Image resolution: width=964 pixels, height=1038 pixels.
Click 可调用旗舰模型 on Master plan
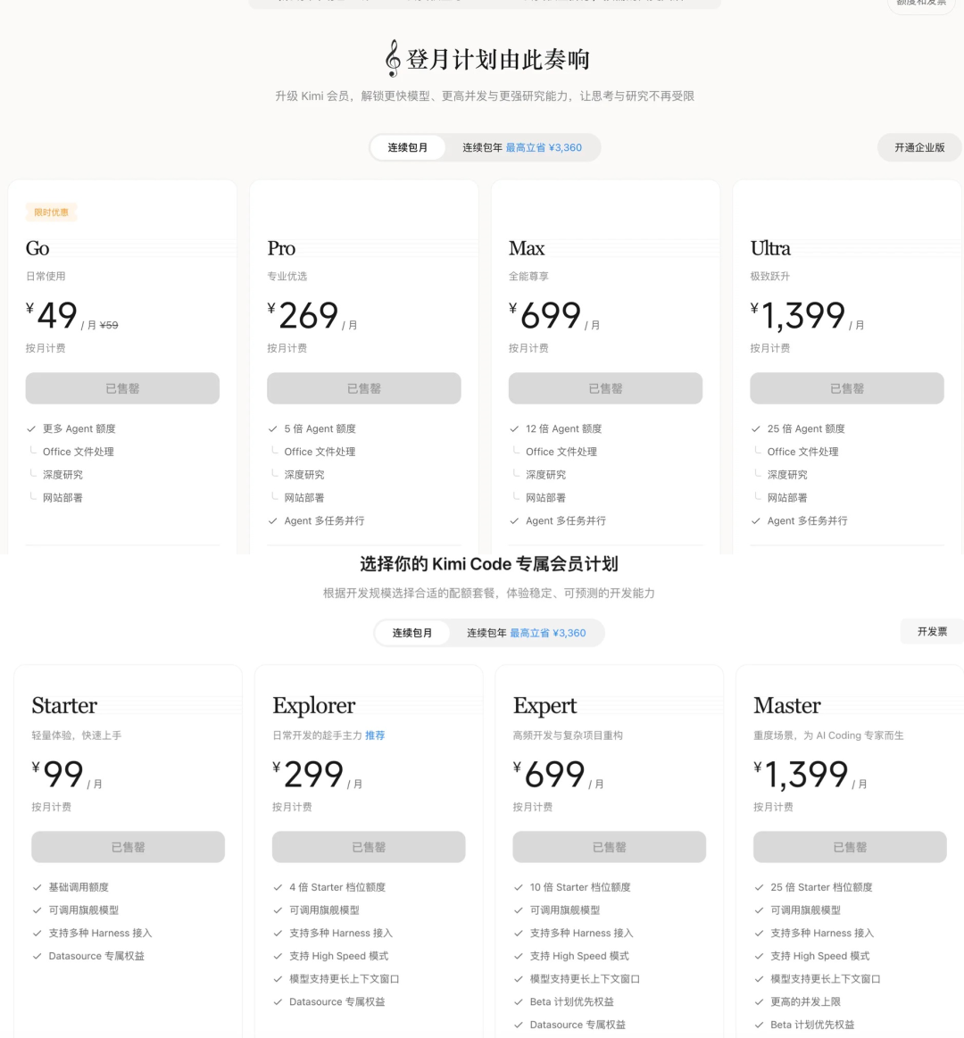(x=806, y=910)
